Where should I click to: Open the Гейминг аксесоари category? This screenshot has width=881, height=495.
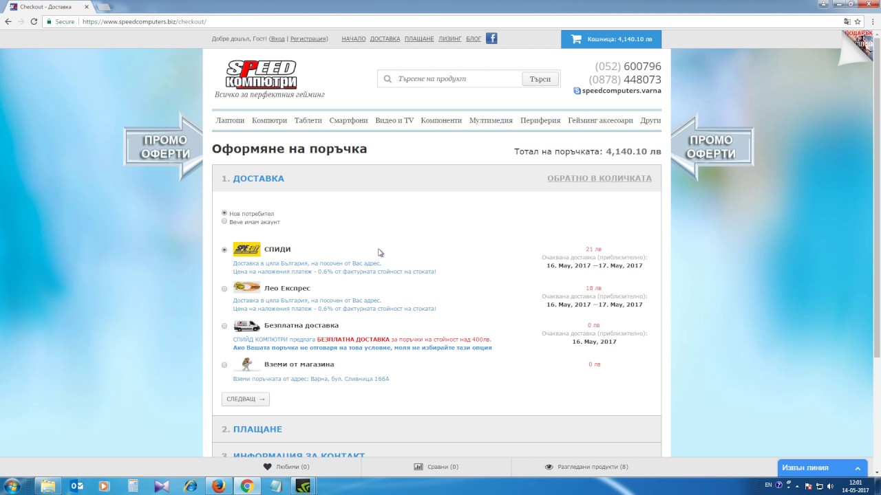600,120
